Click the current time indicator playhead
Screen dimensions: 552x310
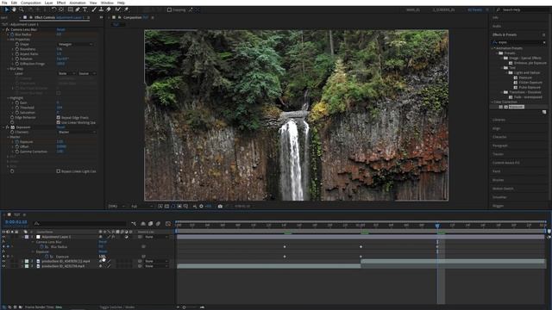437,226
